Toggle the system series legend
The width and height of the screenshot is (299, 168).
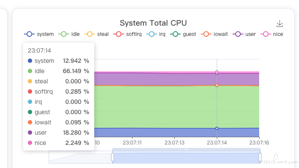pyautogui.click(x=39, y=34)
